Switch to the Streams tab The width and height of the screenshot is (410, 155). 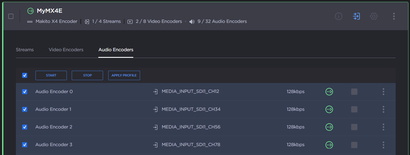tap(25, 50)
